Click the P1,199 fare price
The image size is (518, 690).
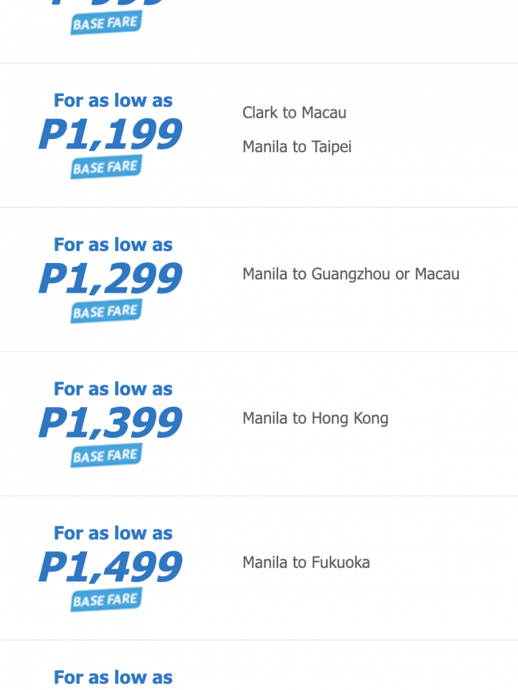click(x=110, y=134)
